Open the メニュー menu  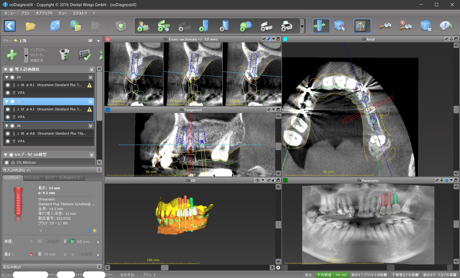click(x=9, y=13)
